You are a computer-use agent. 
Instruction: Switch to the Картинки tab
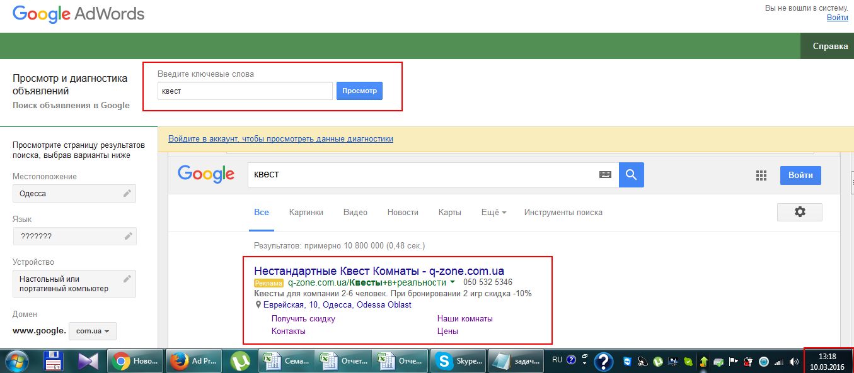[306, 212]
